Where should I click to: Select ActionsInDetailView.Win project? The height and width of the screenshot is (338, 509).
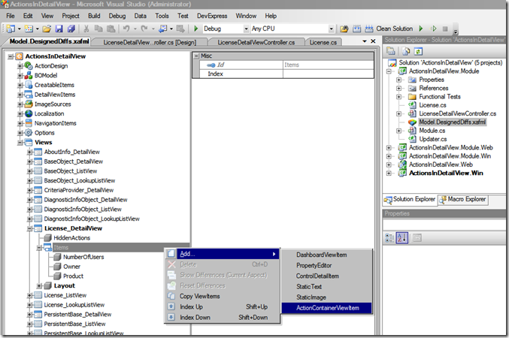pyautogui.click(x=446, y=173)
